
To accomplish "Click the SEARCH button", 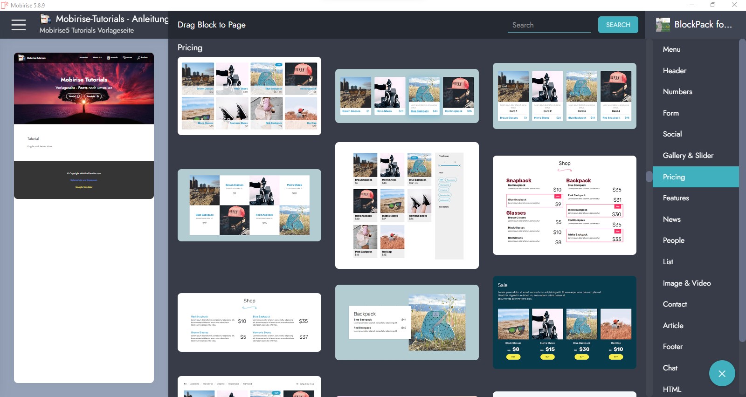I will [618, 25].
